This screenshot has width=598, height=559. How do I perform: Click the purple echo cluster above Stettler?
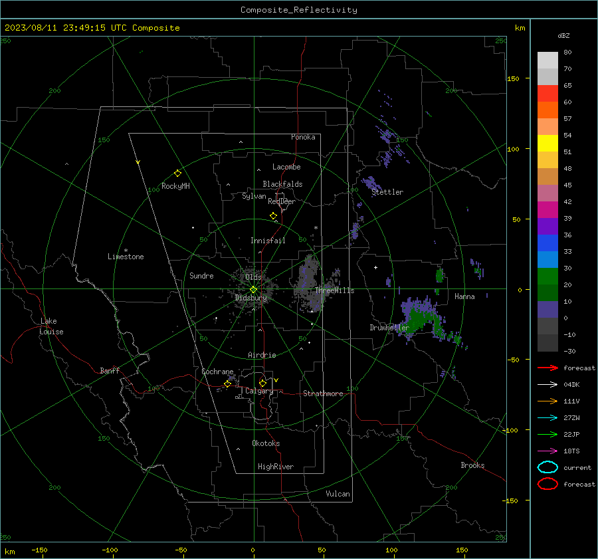[x=370, y=183]
